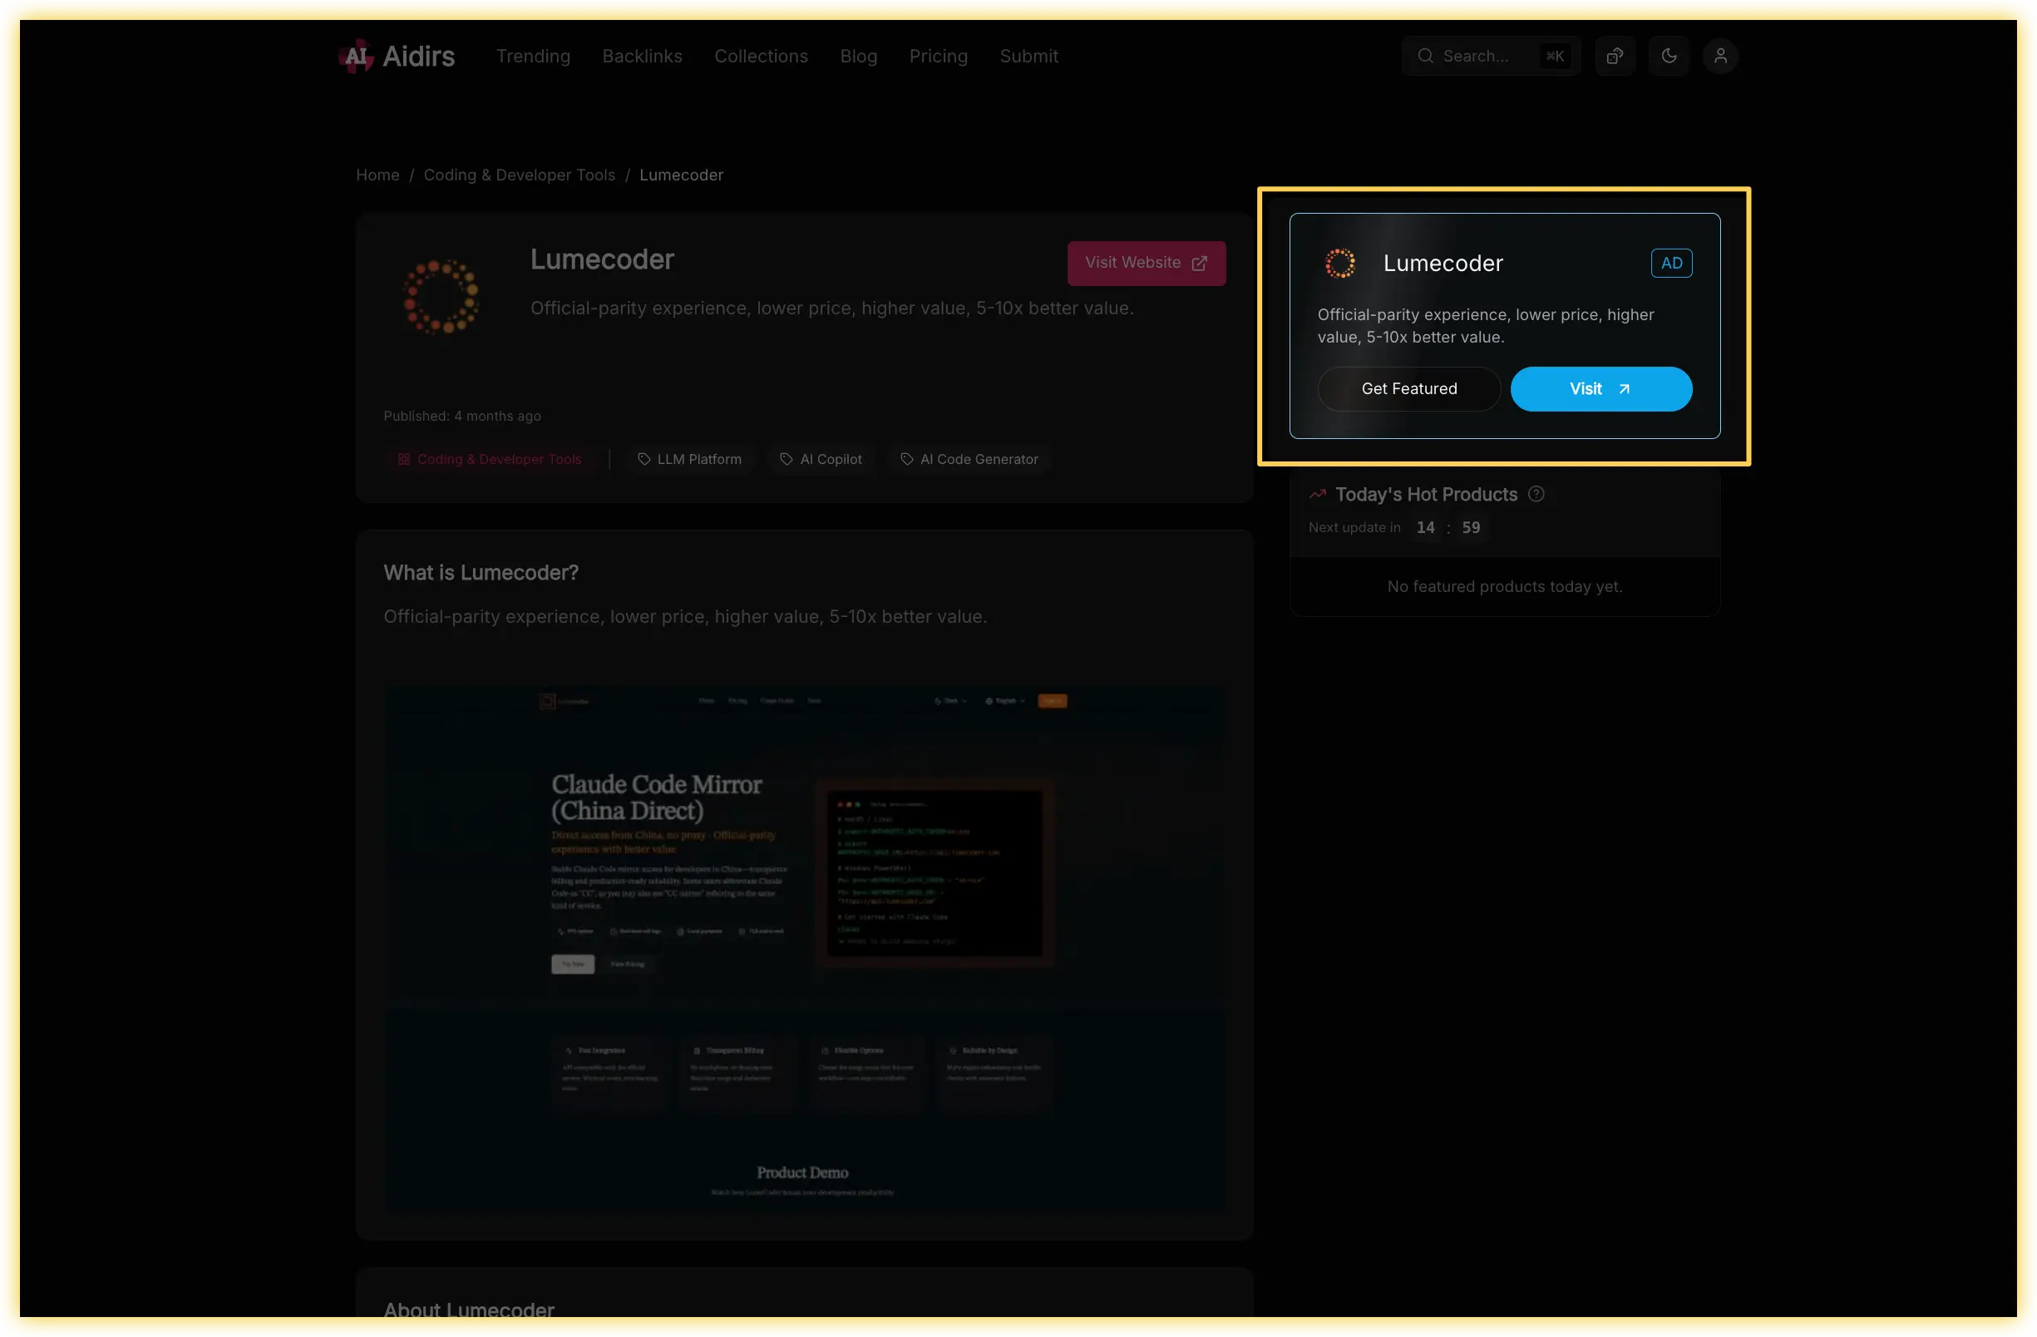
Task: Select the Submit nav item
Action: point(1028,56)
